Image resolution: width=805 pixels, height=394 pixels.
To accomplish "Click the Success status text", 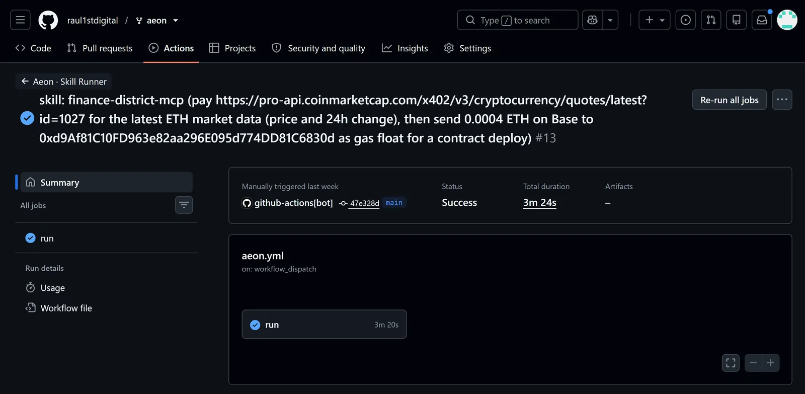I will pyautogui.click(x=459, y=202).
